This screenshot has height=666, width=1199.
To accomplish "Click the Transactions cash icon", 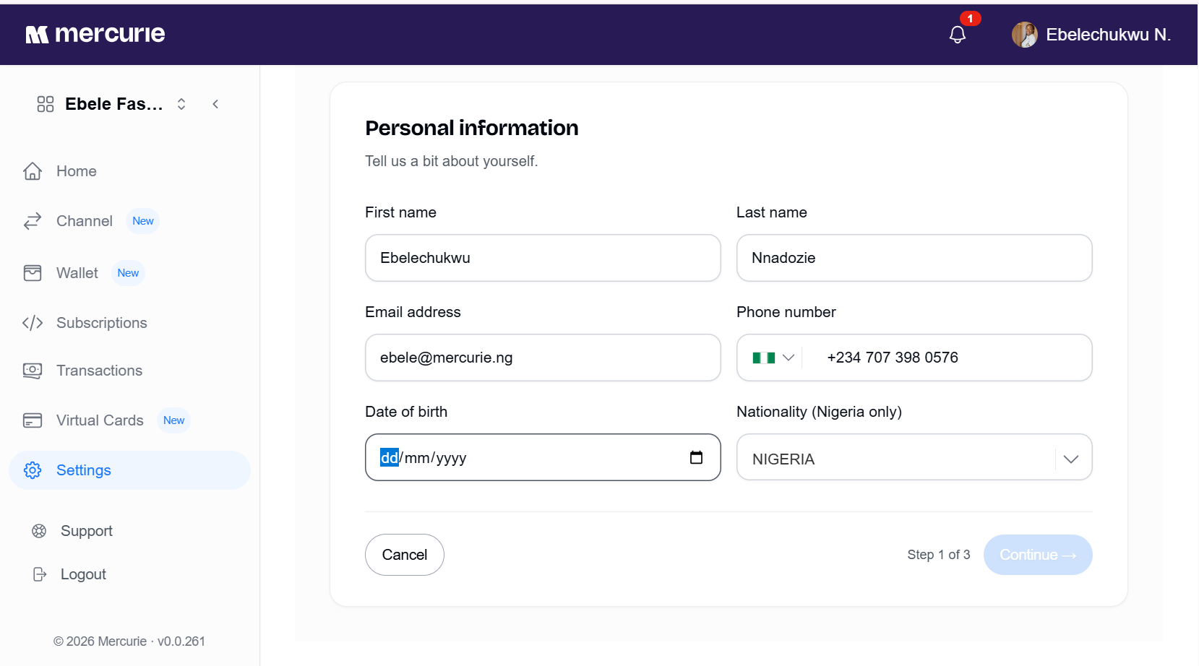I will pyautogui.click(x=33, y=371).
